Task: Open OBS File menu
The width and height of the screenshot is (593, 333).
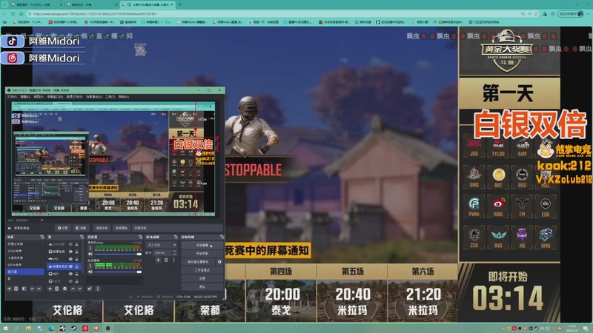Action: coord(12,97)
